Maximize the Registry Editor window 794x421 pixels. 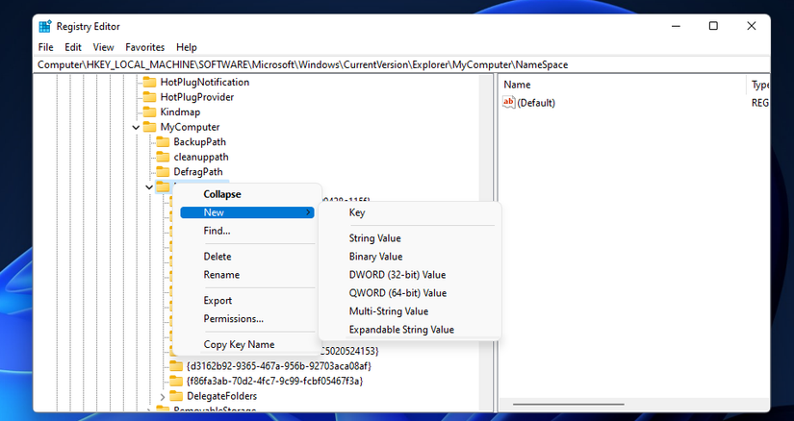pyautogui.click(x=713, y=26)
